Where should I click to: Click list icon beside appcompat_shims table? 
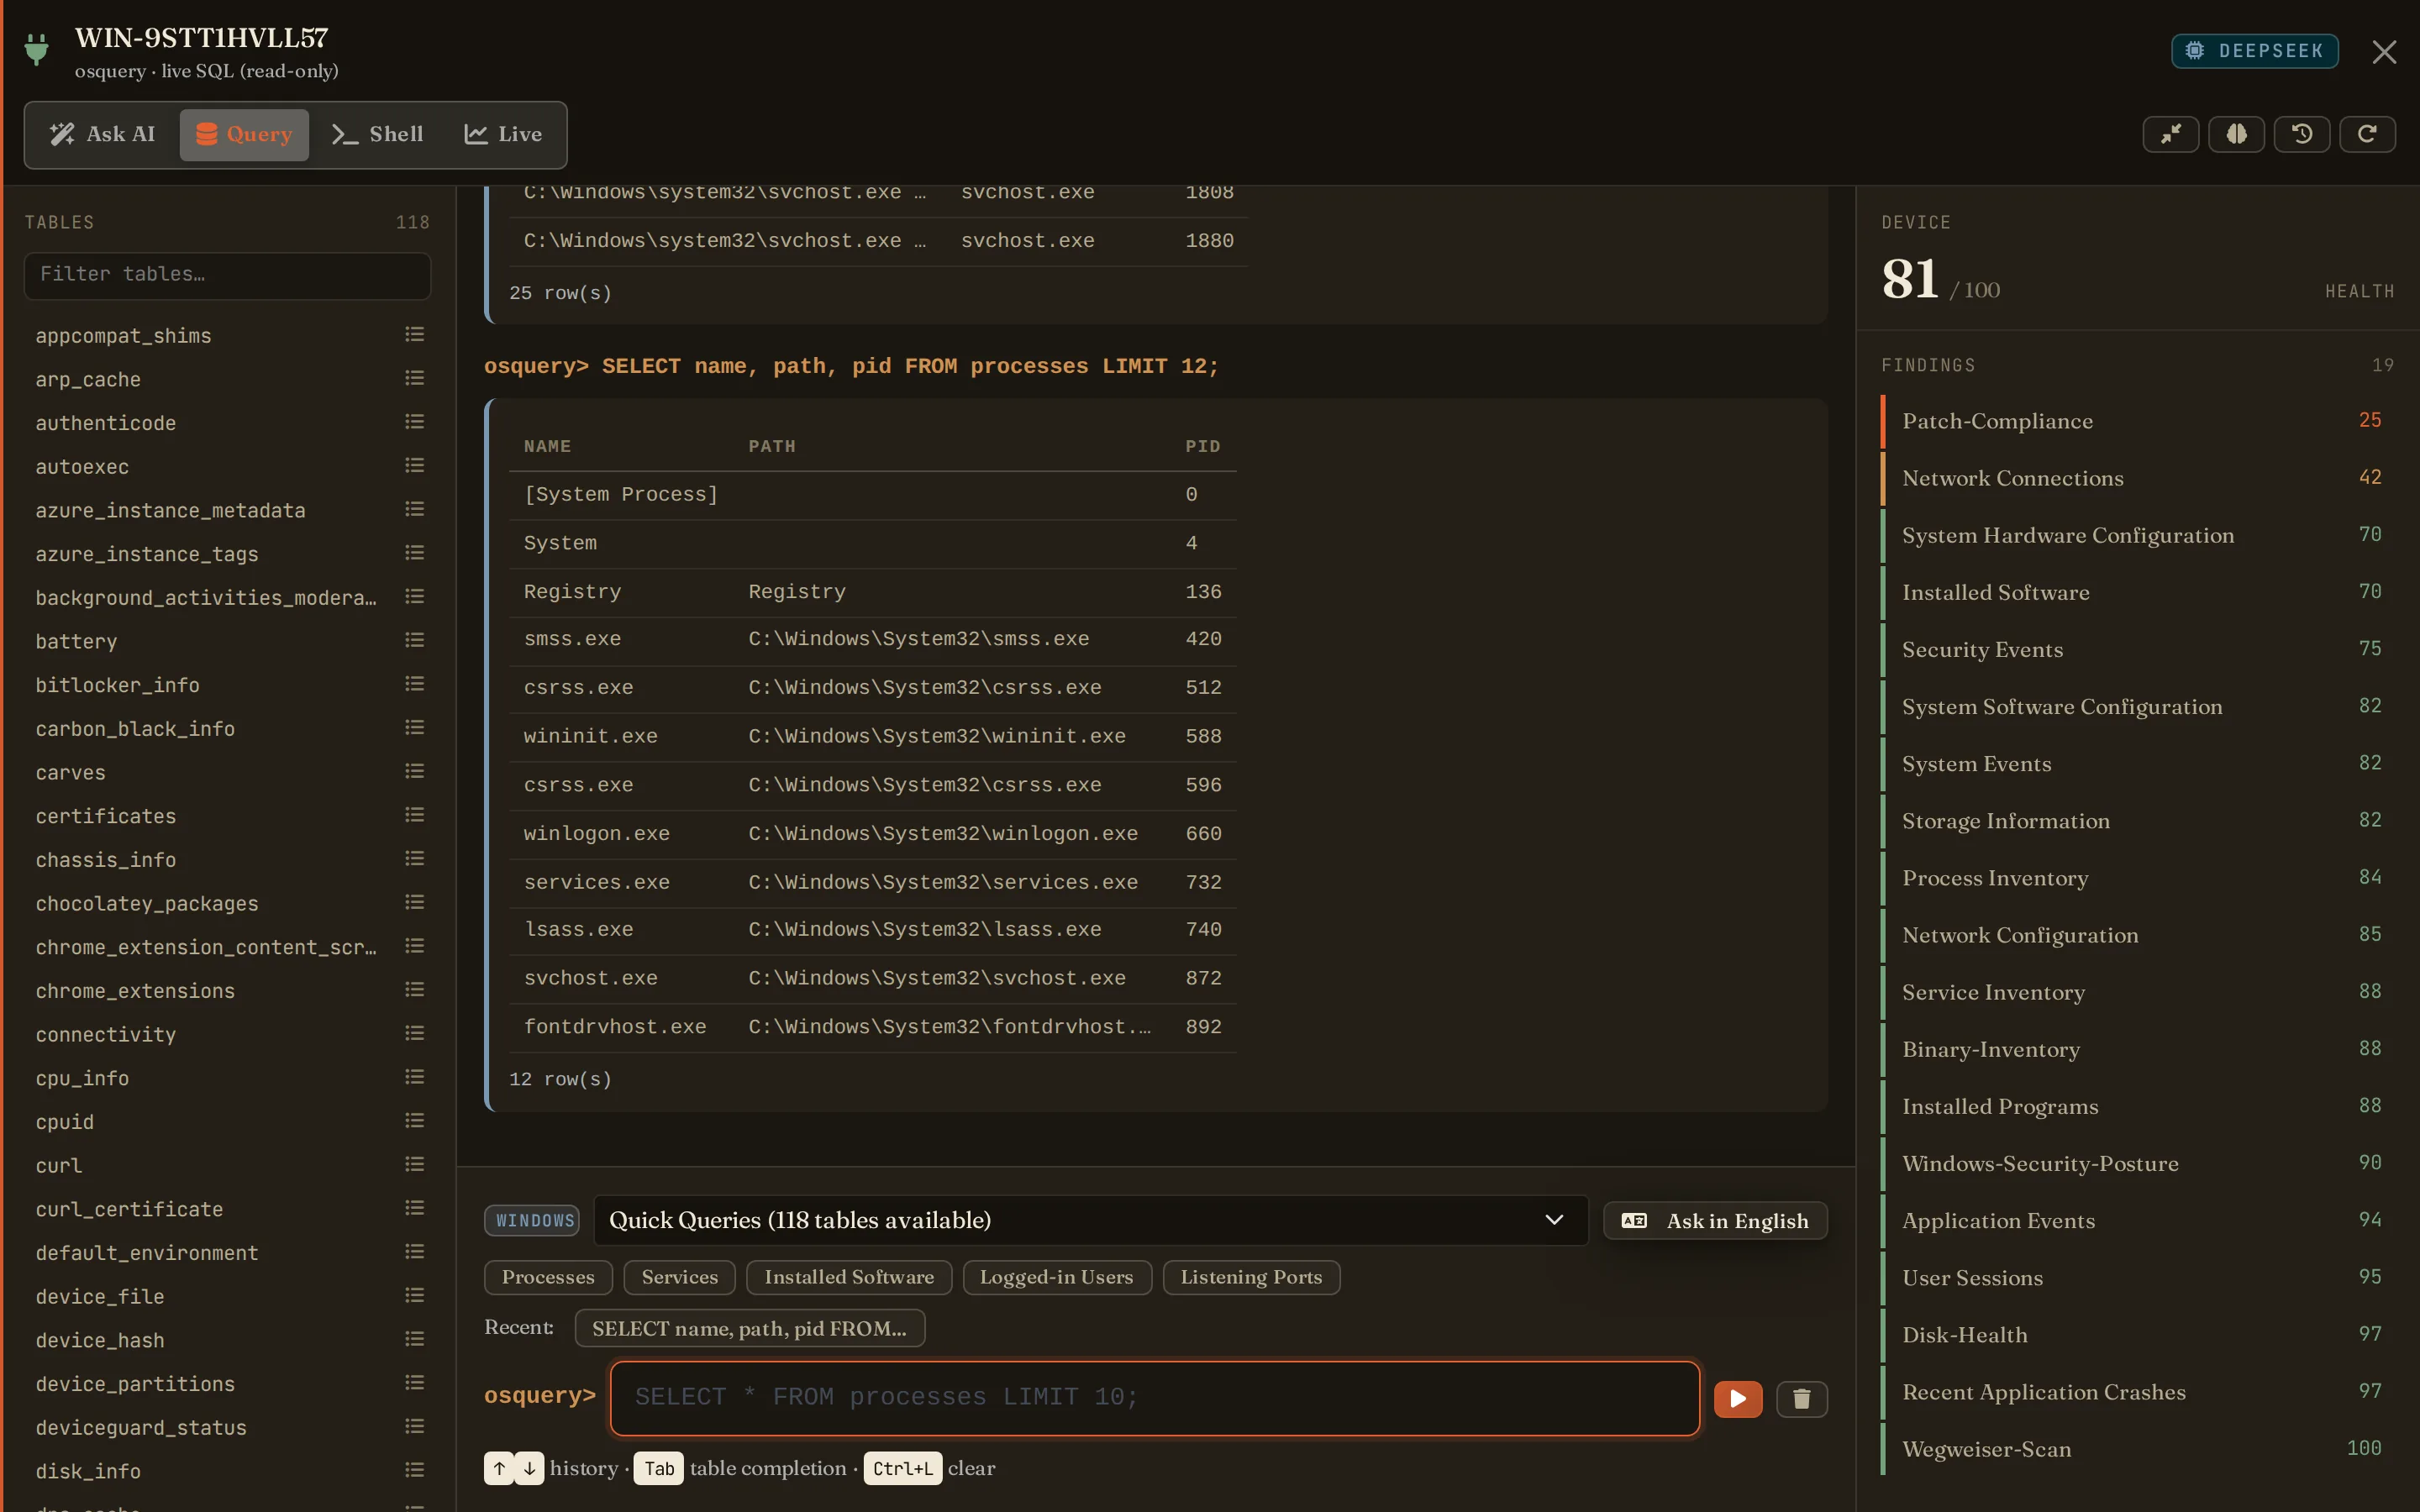pos(414,335)
